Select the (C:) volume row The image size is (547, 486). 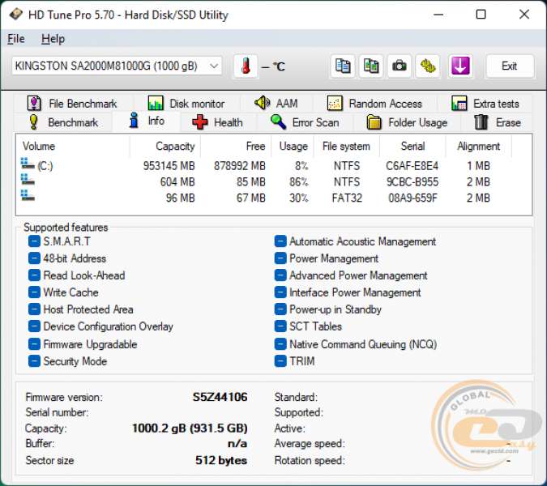[265, 165]
